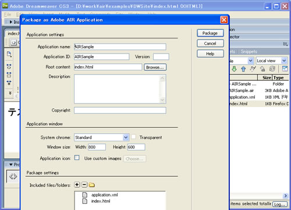Viewport: 291px width, 210px height.
Task: Click the Check out files icon
Action: 253,69
